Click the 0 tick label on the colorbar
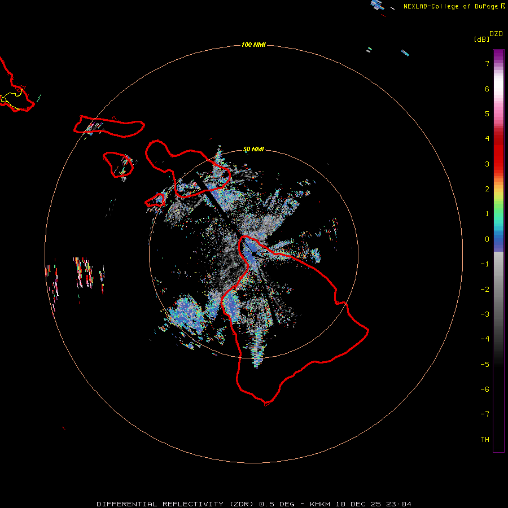This screenshot has width=508, height=508. pyautogui.click(x=487, y=239)
